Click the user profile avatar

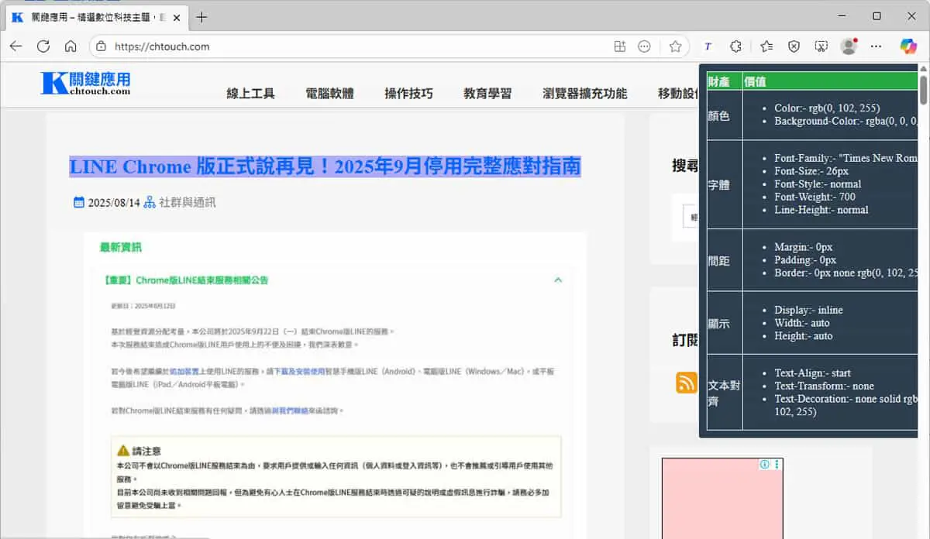pyautogui.click(x=849, y=46)
